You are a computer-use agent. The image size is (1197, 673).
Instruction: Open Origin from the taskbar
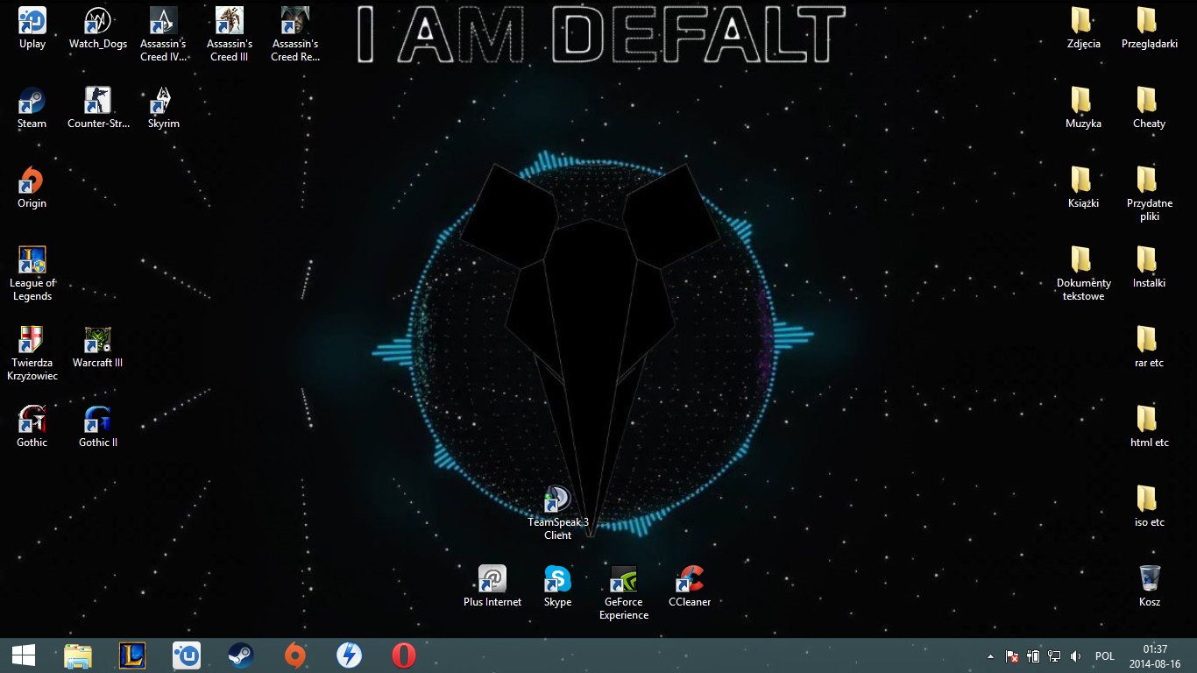point(295,655)
